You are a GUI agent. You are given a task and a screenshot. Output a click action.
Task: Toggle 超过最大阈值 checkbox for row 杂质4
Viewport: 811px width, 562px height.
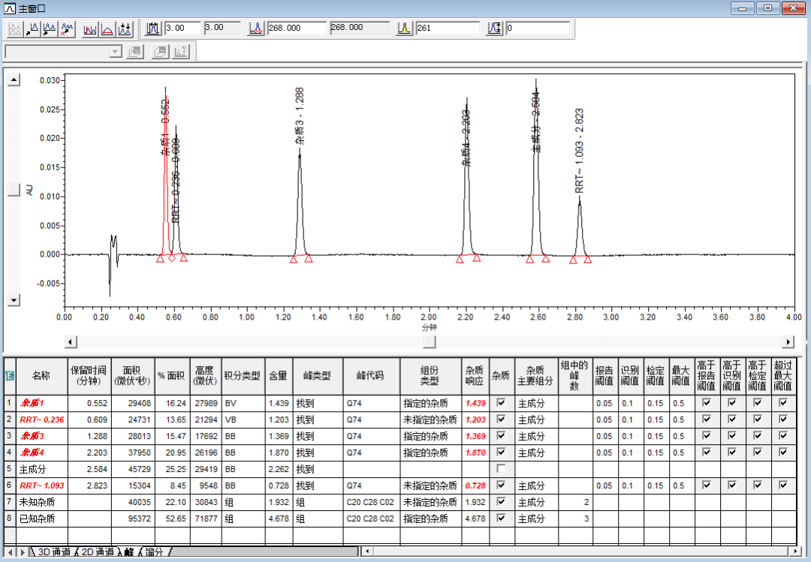783,452
